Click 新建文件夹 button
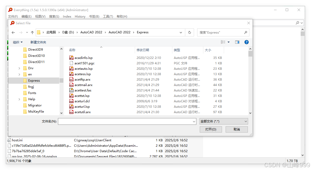This screenshot has height=170, width=311. 38,42
